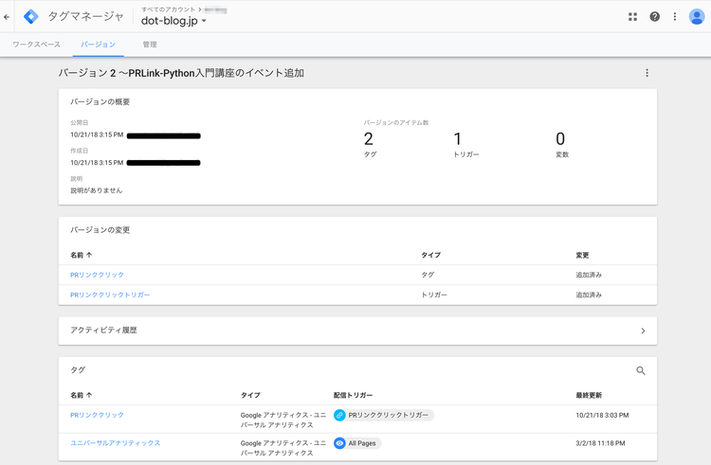
Task: Click the tag type cell of PRリンククリック row
Action: tap(283, 420)
